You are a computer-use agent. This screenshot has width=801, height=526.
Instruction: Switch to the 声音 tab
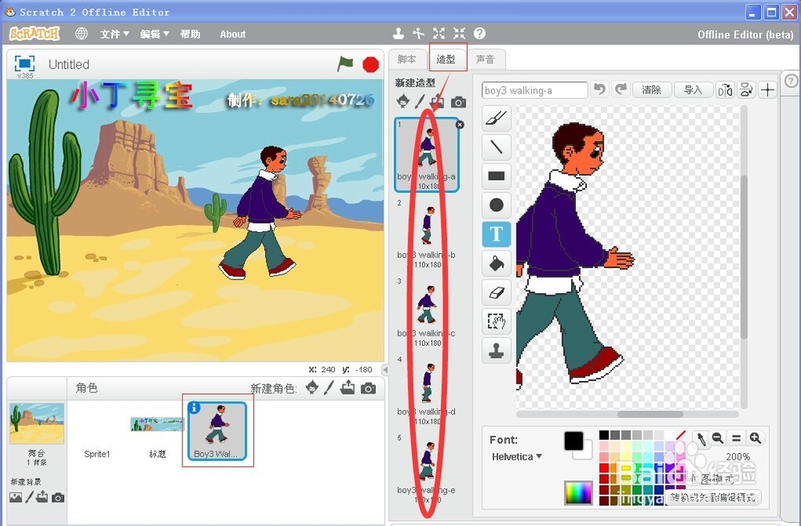tap(485, 59)
